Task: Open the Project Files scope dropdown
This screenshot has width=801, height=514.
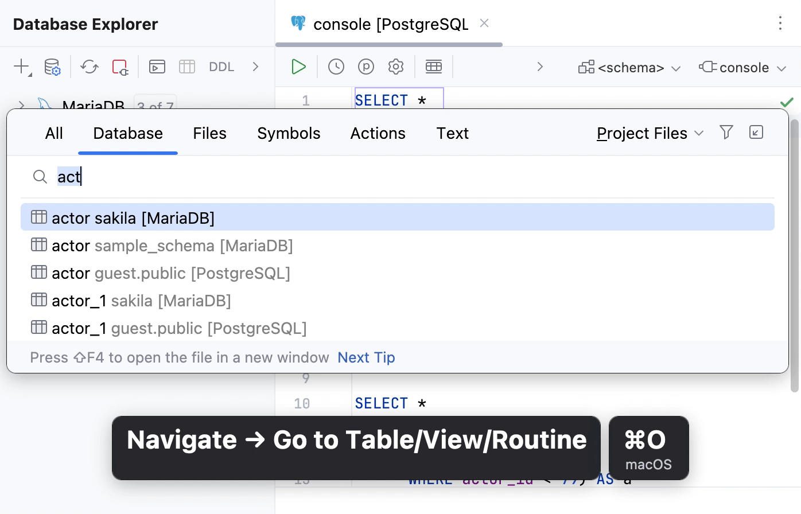Action: coord(649,133)
